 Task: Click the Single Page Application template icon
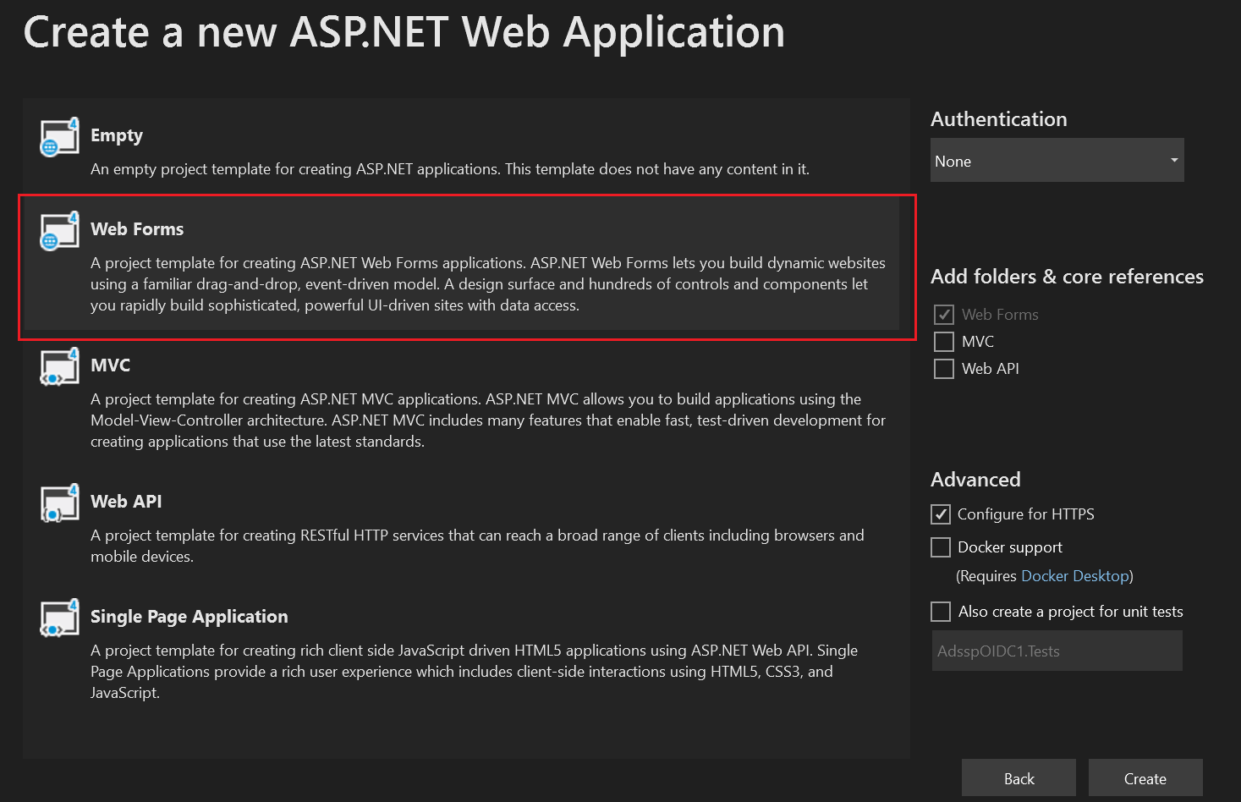[x=59, y=618]
